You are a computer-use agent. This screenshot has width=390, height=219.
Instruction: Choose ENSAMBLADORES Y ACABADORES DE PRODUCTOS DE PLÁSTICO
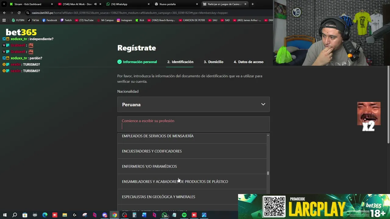point(192,182)
